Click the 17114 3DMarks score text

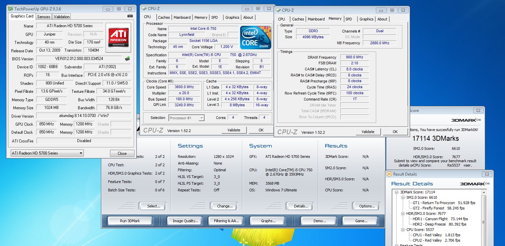click(435, 138)
